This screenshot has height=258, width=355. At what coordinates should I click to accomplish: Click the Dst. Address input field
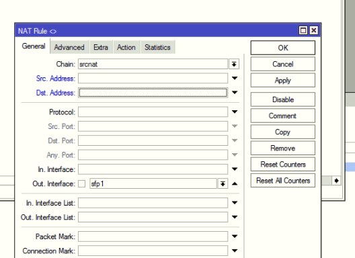tap(153, 93)
